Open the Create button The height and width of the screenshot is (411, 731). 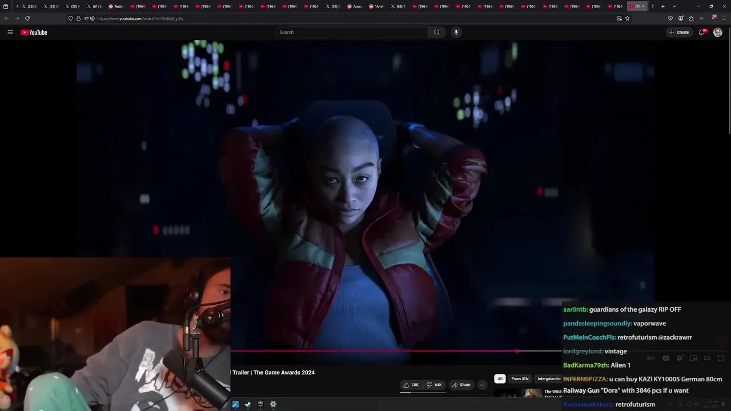679,33
